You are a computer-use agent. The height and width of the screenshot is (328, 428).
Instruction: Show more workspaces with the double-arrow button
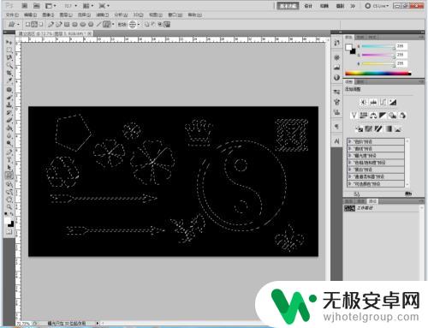coord(353,6)
